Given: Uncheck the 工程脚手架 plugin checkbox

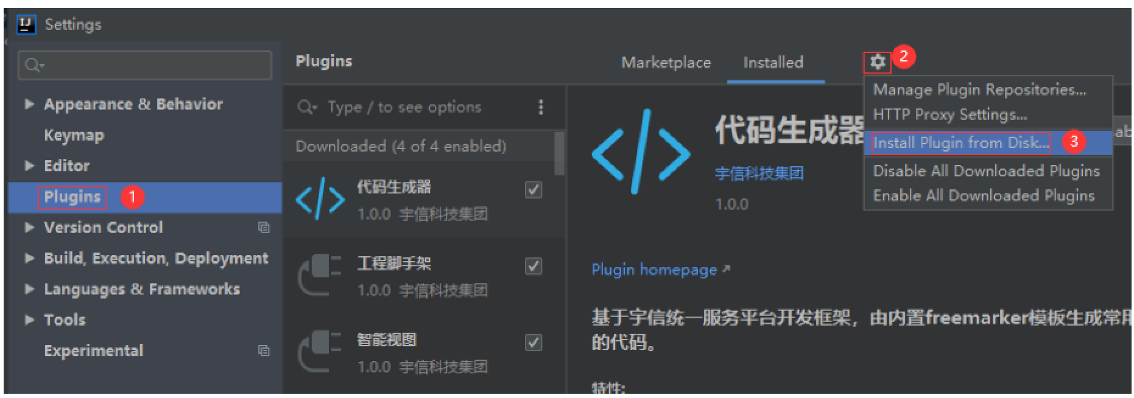Looking at the screenshot, I should tap(534, 266).
